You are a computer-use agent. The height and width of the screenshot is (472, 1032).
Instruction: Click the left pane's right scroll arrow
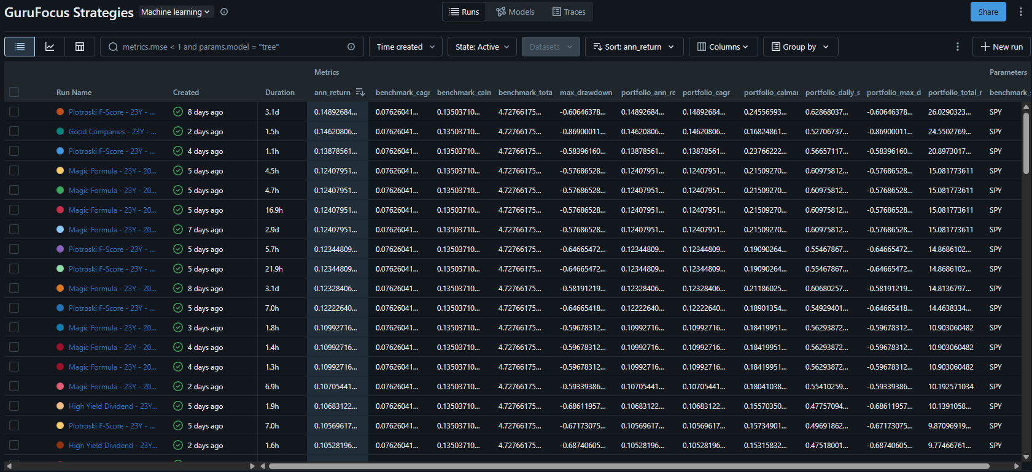pyautogui.click(x=252, y=466)
